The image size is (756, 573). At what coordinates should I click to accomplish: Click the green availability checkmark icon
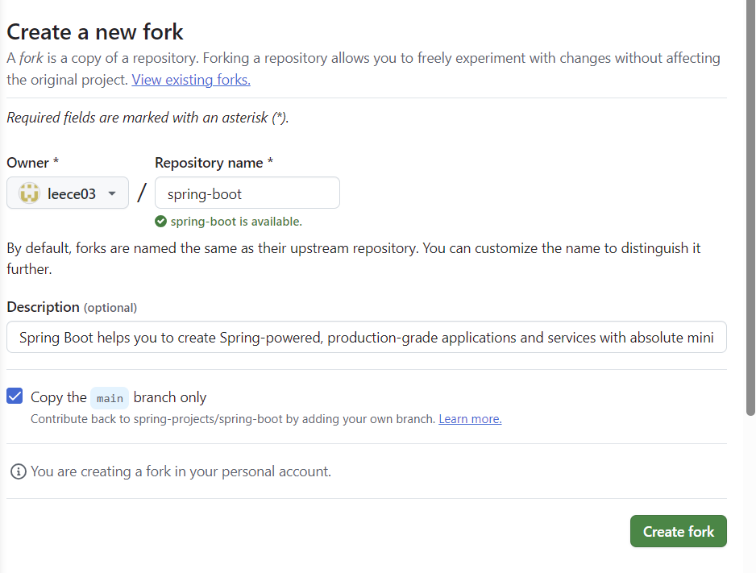click(x=161, y=222)
